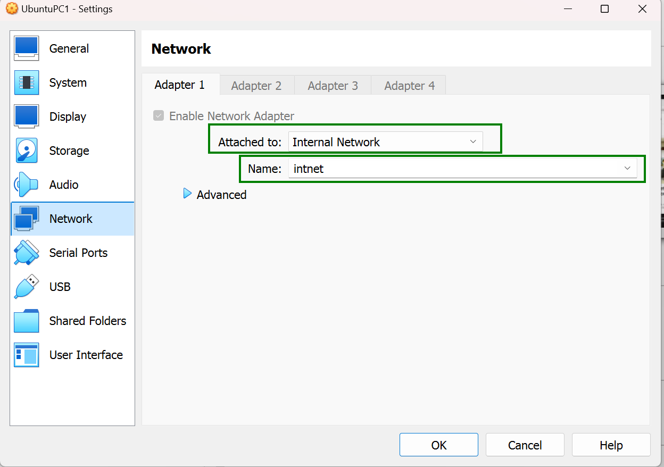Viewport: 664px width, 467px height.
Task: Click the Shared Folders folder icon
Action: click(x=27, y=321)
